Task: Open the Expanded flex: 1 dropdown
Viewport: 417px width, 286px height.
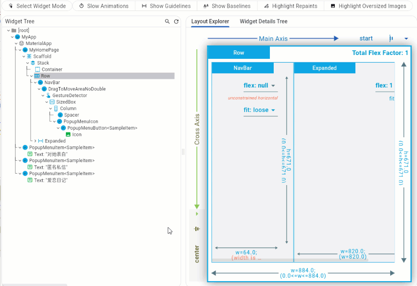Action: [x=385, y=86]
